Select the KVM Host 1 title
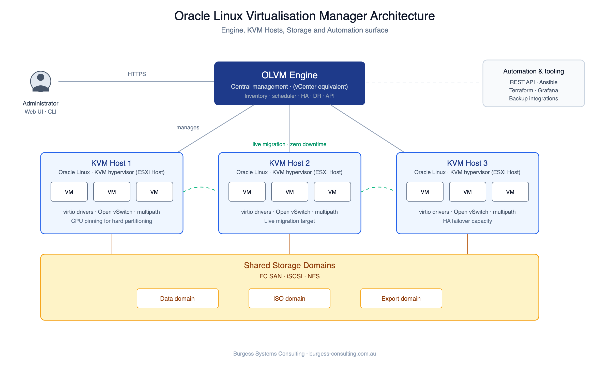 (111, 163)
